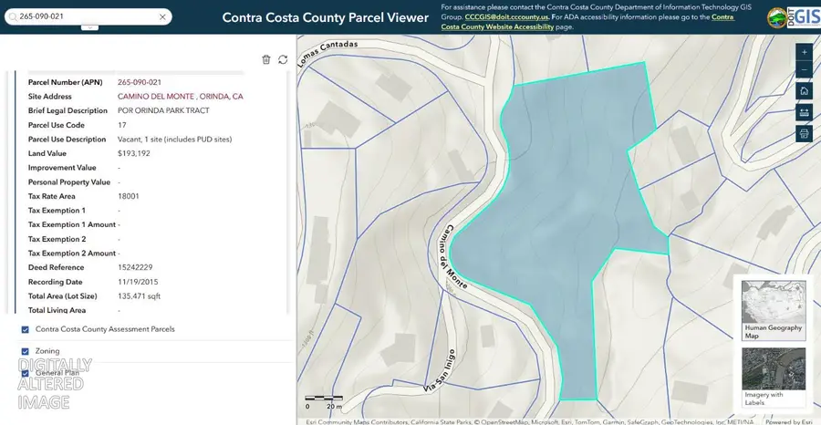Screen dimensions: 821x425
Task: Focus the parcel search input field
Action: point(87,16)
